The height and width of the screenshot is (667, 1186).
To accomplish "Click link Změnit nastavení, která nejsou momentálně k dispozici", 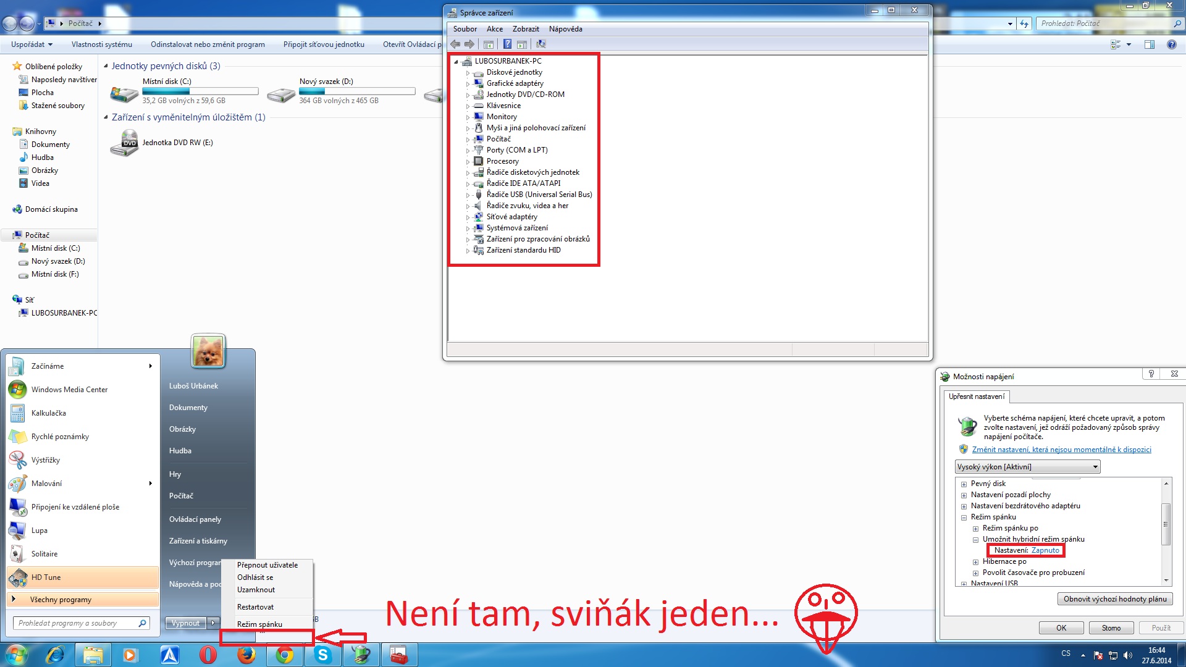I will [x=1061, y=450].
